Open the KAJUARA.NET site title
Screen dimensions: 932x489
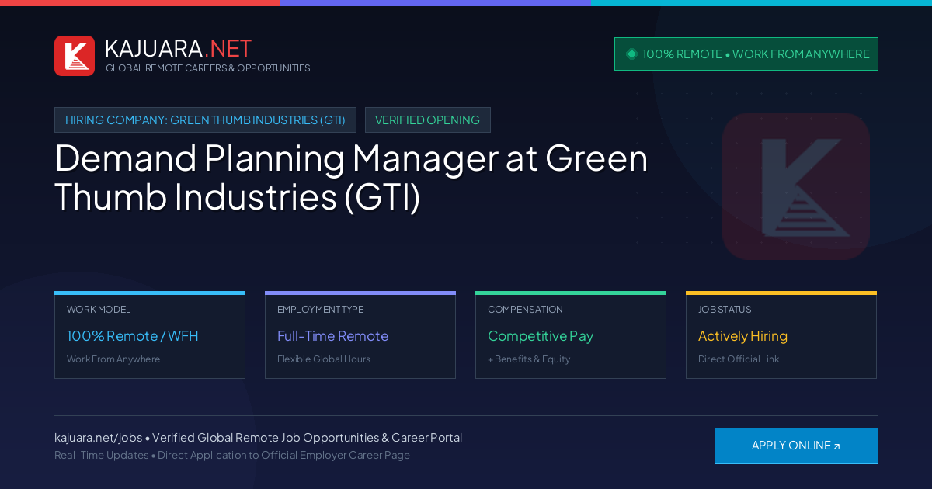(x=178, y=48)
